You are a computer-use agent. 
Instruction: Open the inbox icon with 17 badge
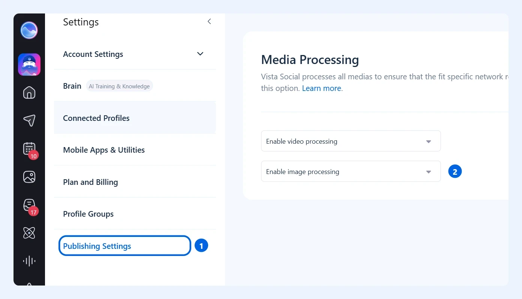pos(29,205)
